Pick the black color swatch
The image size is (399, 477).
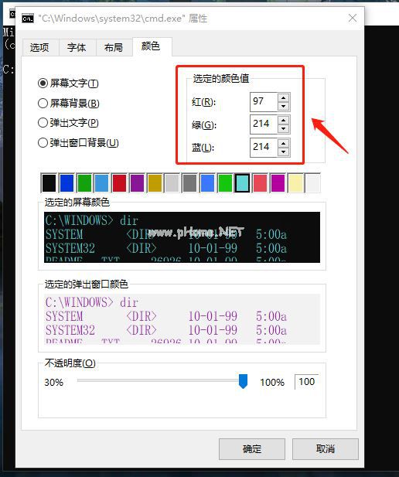pyautogui.click(x=49, y=183)
